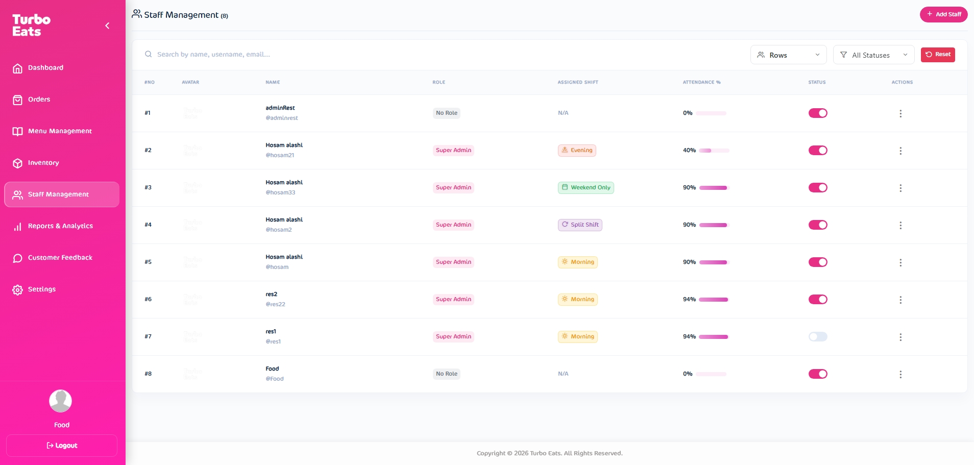The image size is (974, 465).
Task: Sort by the Attendance % column header
Action: (x=701, y=82)
